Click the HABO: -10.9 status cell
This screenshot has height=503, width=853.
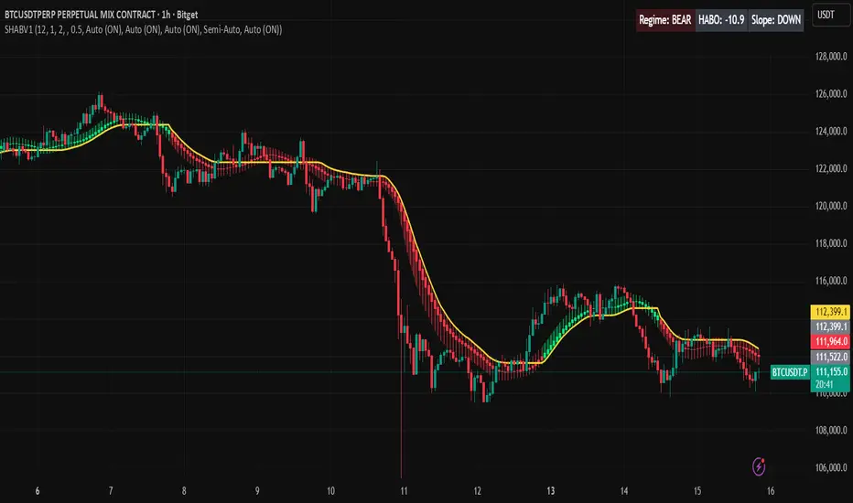point(721,20)
